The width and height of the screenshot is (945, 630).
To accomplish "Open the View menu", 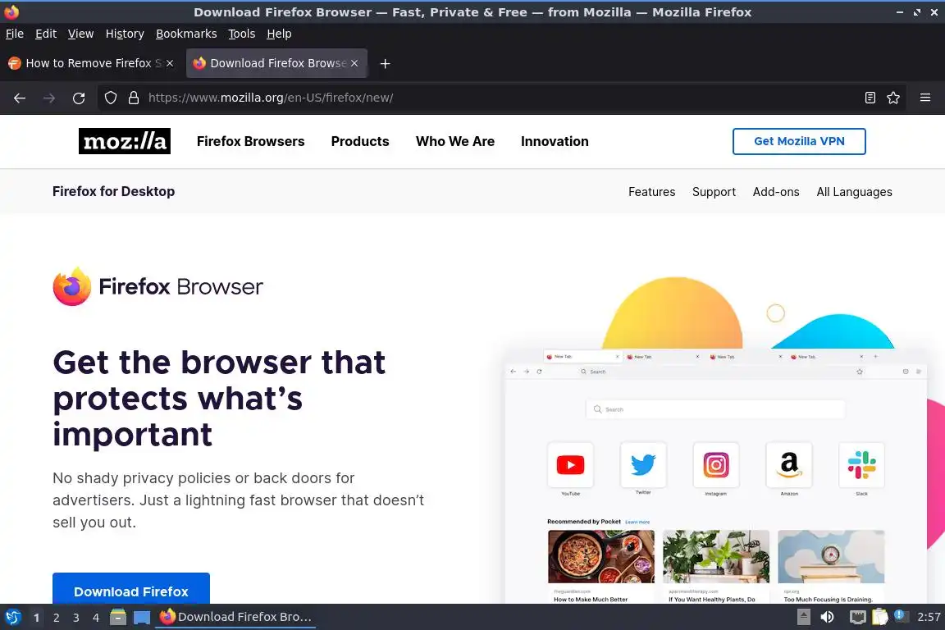I will coord(80,34).
